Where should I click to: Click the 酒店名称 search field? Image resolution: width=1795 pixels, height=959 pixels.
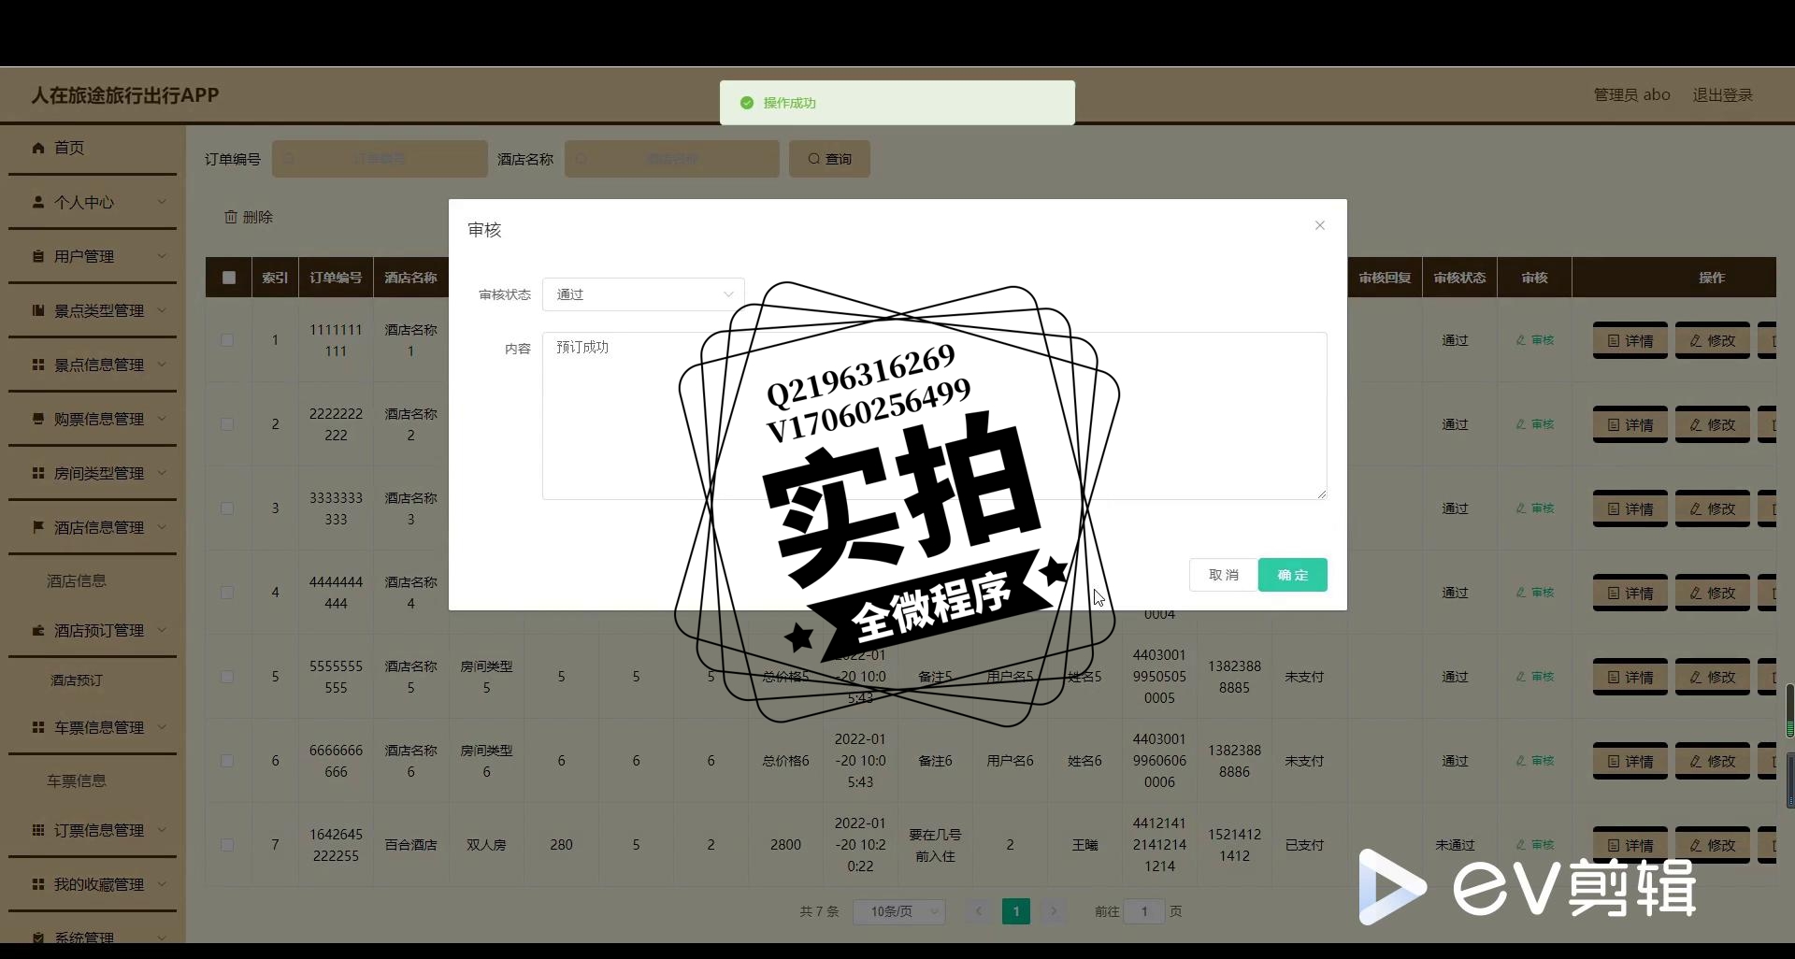(x=671, y=159)
